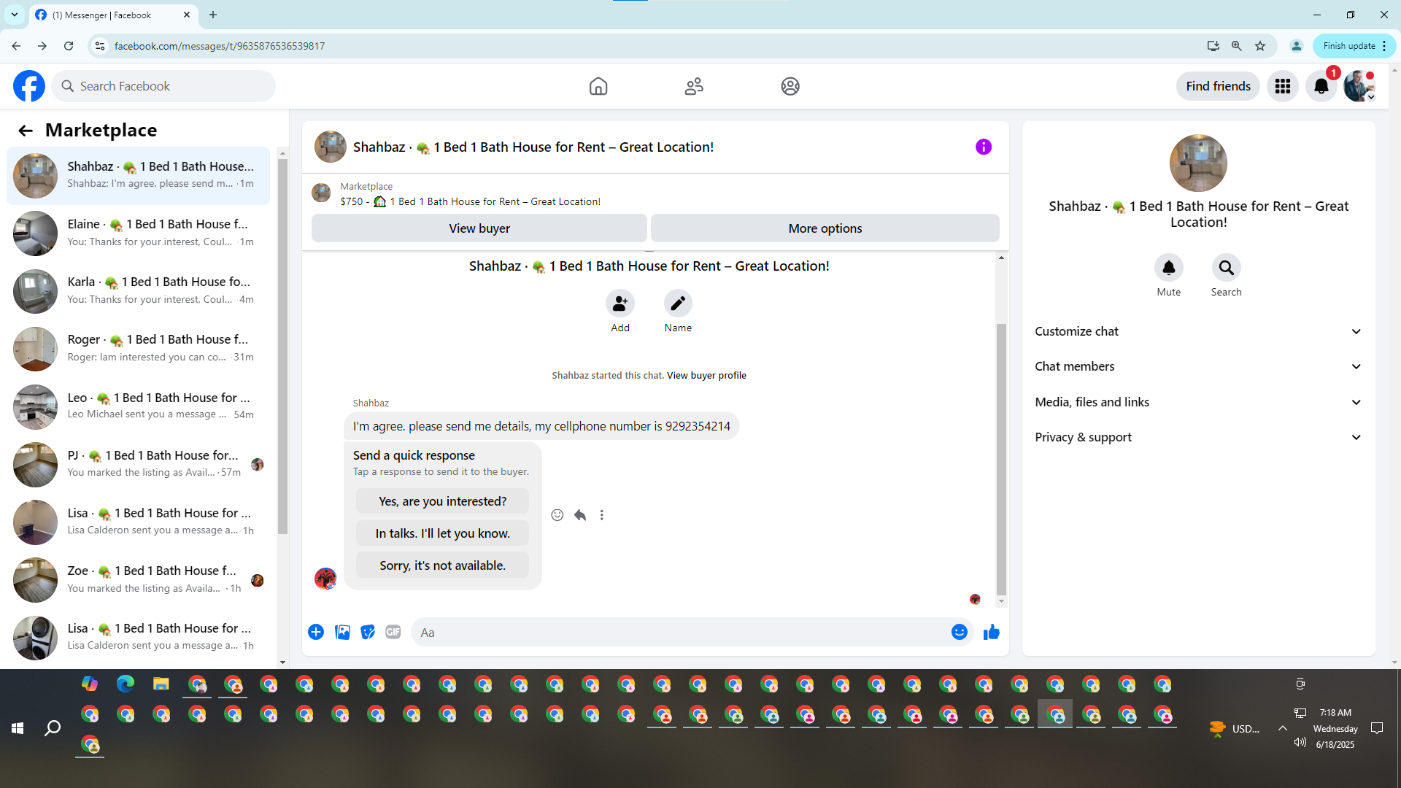This screenshot has height=788, width=1401.
Task: Open Karla's conversation in the list
Action: pos(138,290)
